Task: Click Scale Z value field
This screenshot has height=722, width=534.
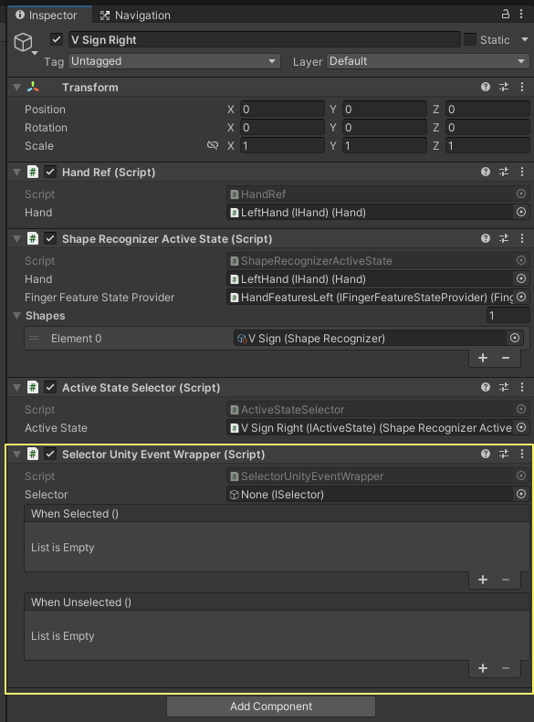Action: tap(487, 145)
